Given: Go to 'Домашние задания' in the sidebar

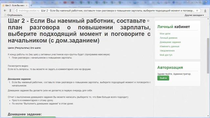Looking at the screenshot, I should (170, 42).
